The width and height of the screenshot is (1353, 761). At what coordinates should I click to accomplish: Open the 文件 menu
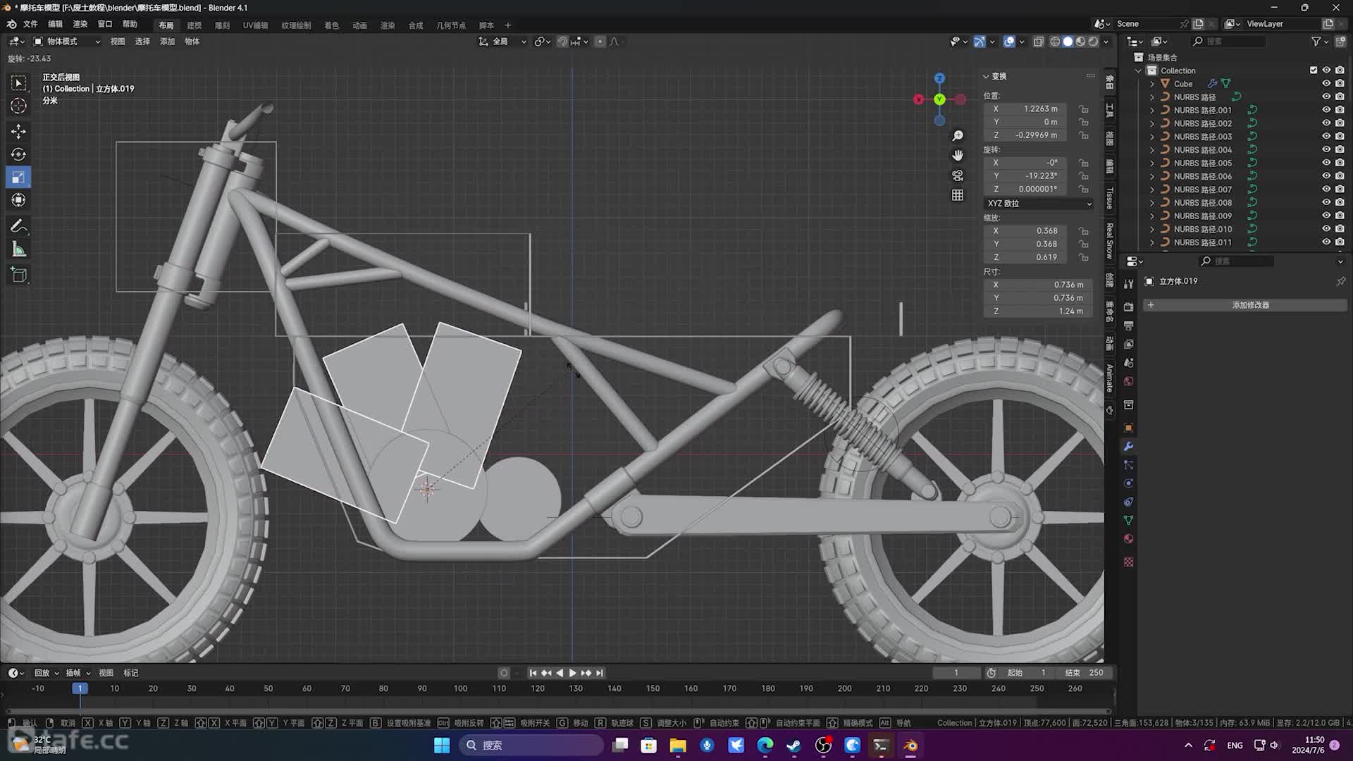(30, 24)
